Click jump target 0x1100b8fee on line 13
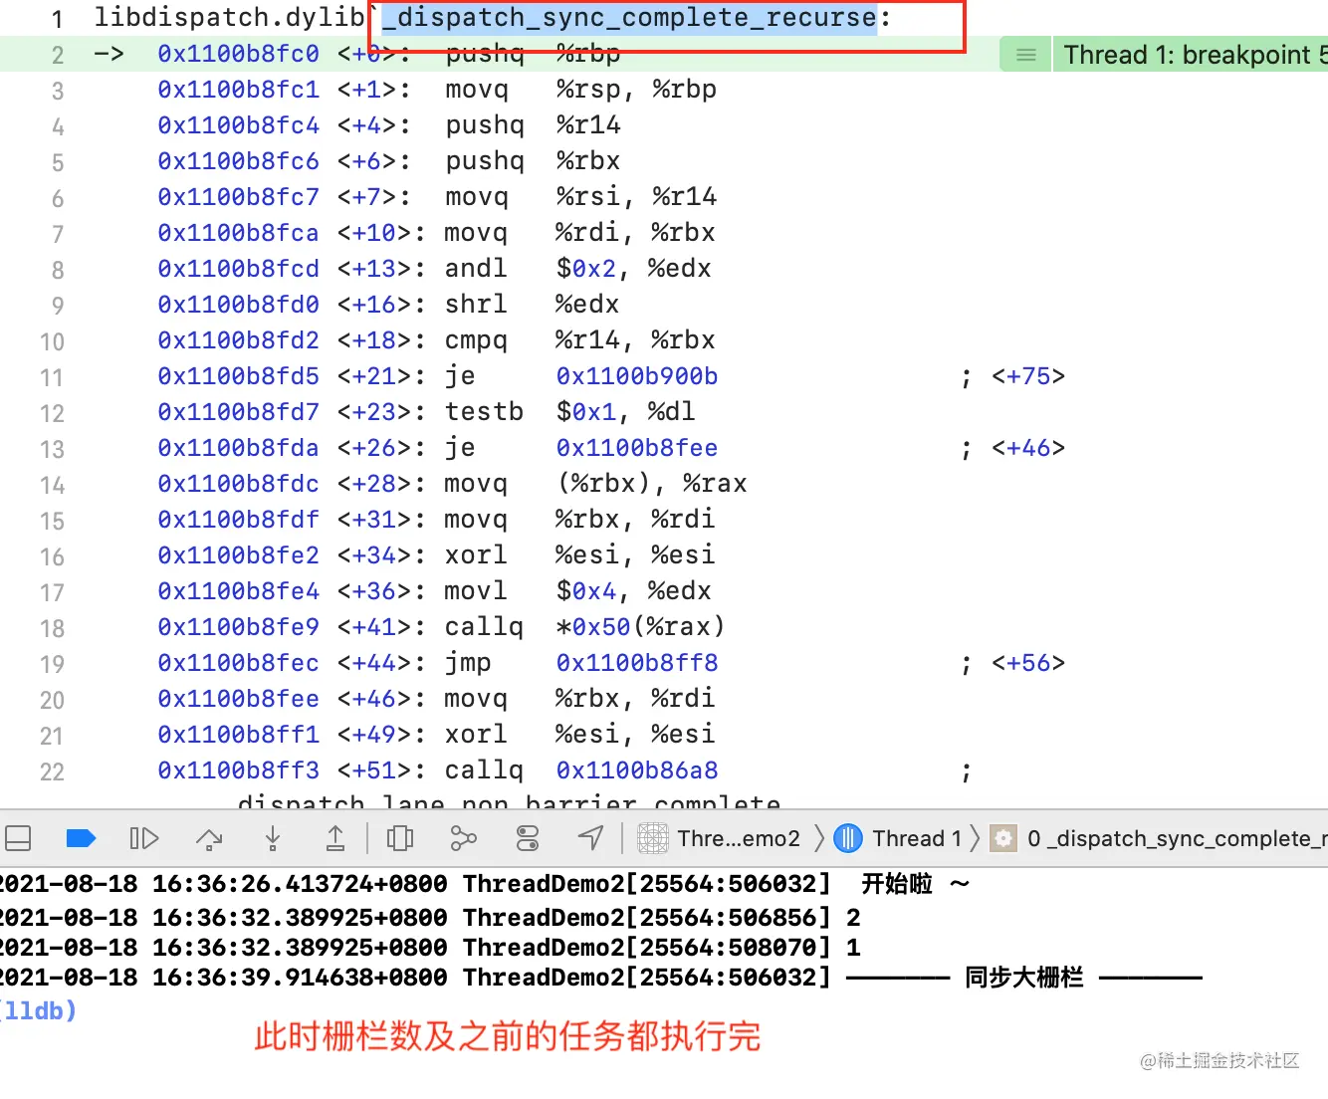Screen dimensions: 1328x1099 coord(637,448)
